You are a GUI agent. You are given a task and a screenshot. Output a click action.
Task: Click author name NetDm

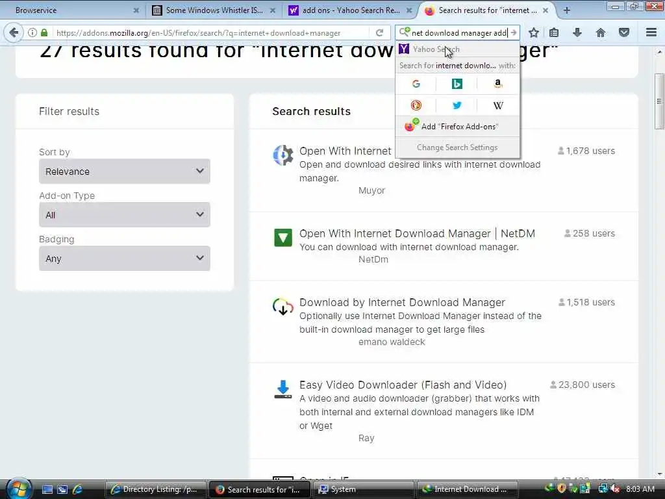point(373,259)
